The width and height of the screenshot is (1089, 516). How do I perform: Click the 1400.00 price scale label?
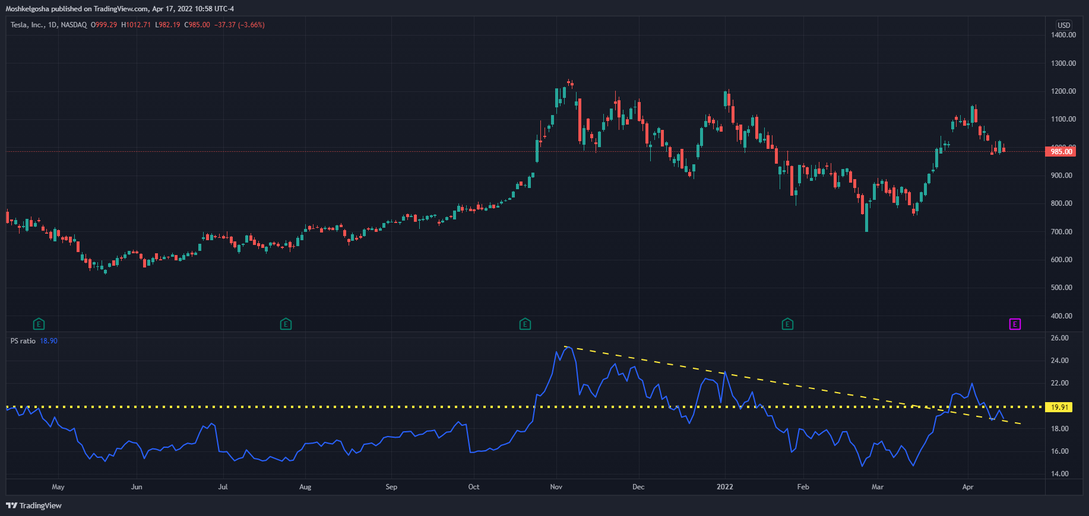(x=1063, y=35)
